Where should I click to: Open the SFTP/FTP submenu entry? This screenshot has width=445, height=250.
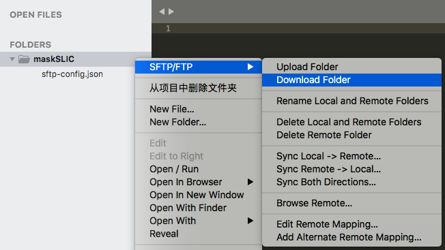[x=199, y=67]
